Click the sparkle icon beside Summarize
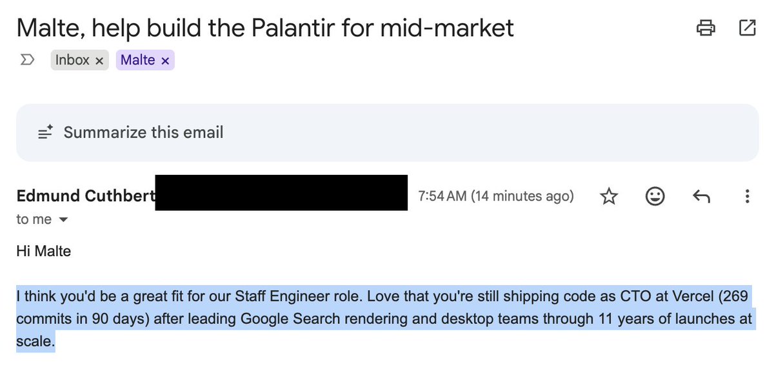774x367 pixels. 45,133
